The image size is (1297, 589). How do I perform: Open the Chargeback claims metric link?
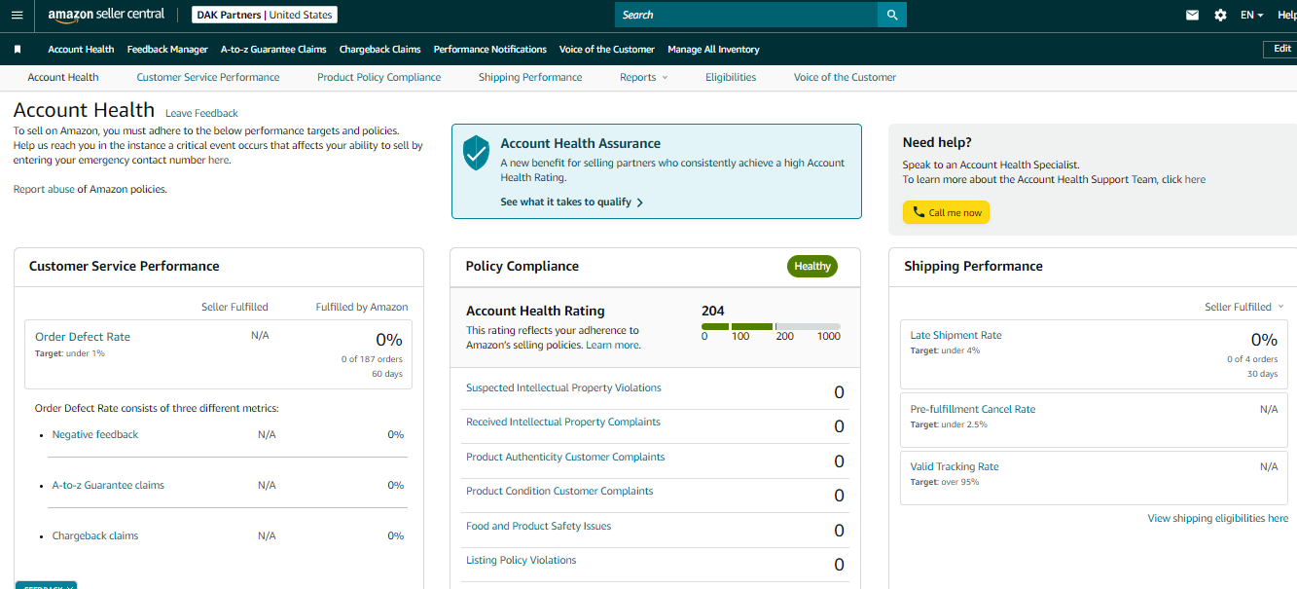[95, 535]
